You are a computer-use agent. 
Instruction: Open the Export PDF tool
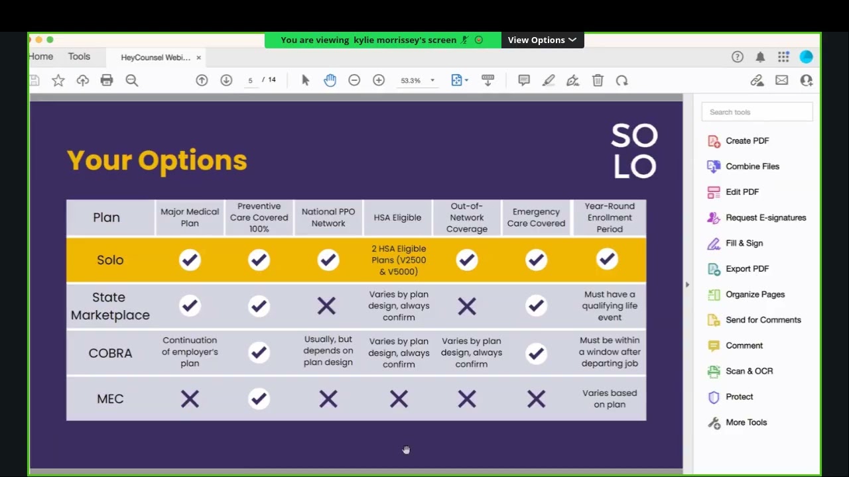[x=738, y=269]
